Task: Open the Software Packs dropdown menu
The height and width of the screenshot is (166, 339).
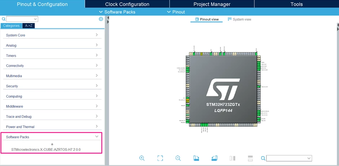Action: point(117,12)
